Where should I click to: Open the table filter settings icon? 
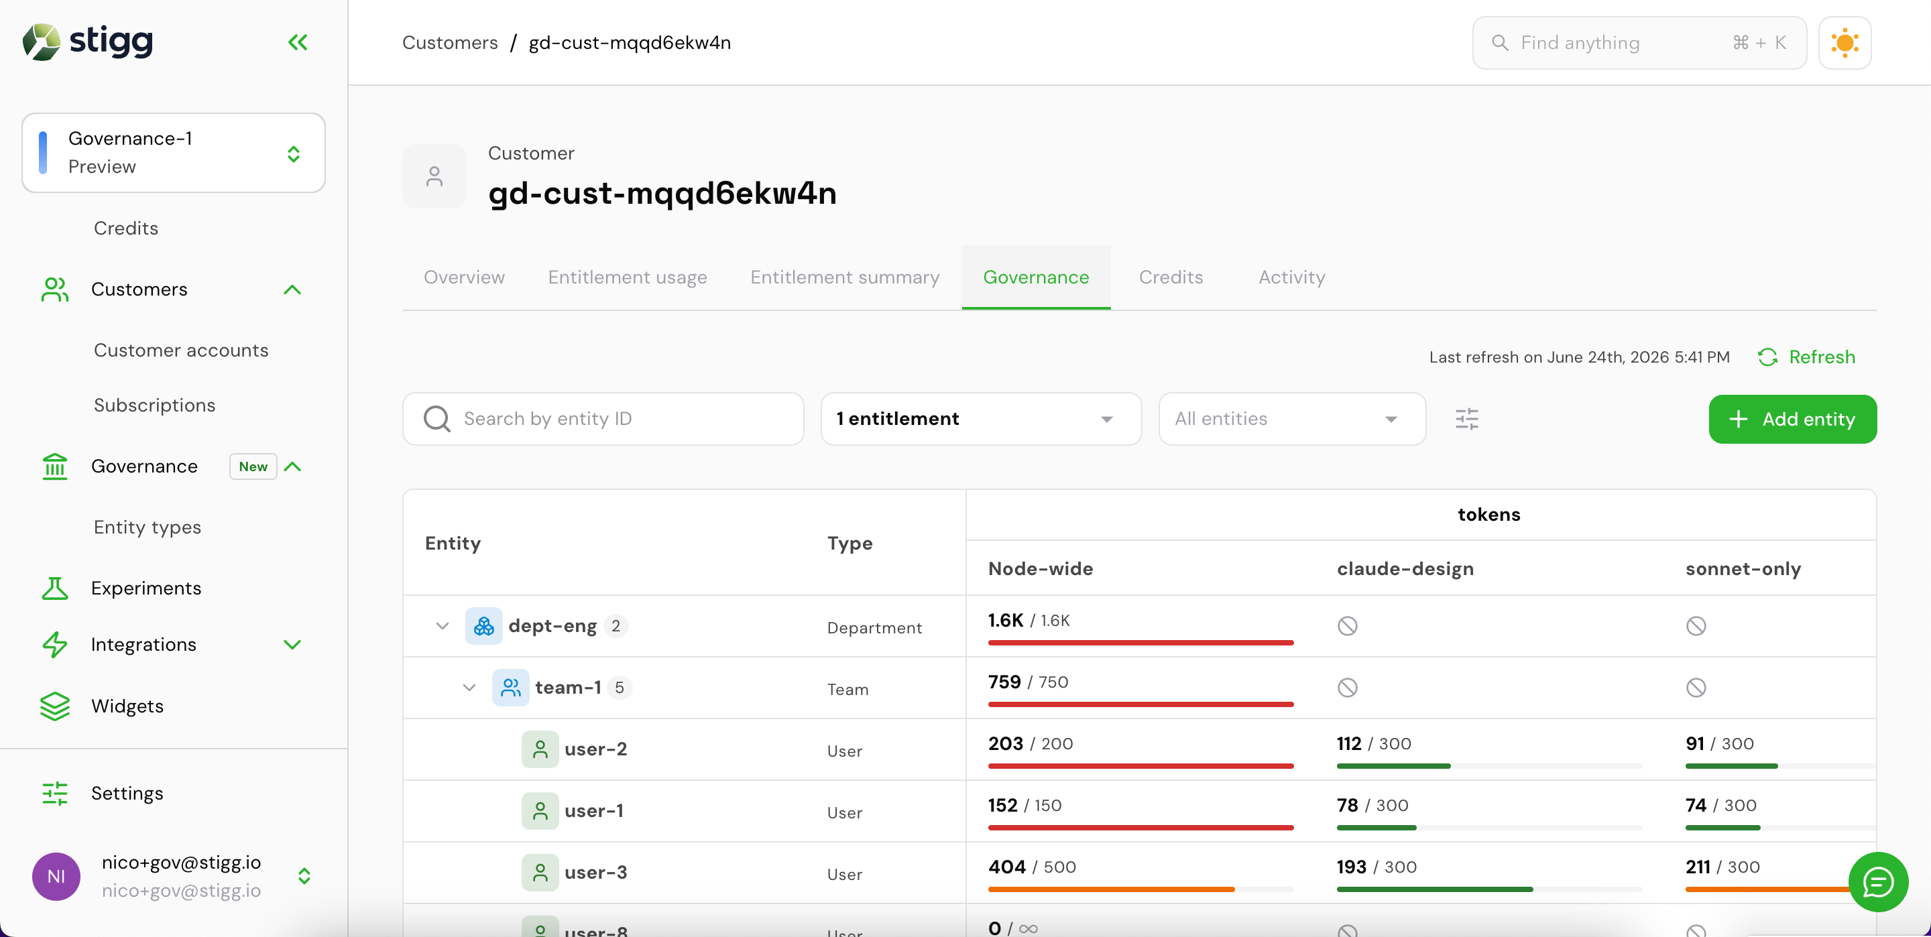[1466, 419]
